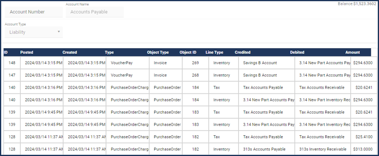Click the Account Number input field
The width and height of the screenshot is (379, 156).
pos(34,12)
